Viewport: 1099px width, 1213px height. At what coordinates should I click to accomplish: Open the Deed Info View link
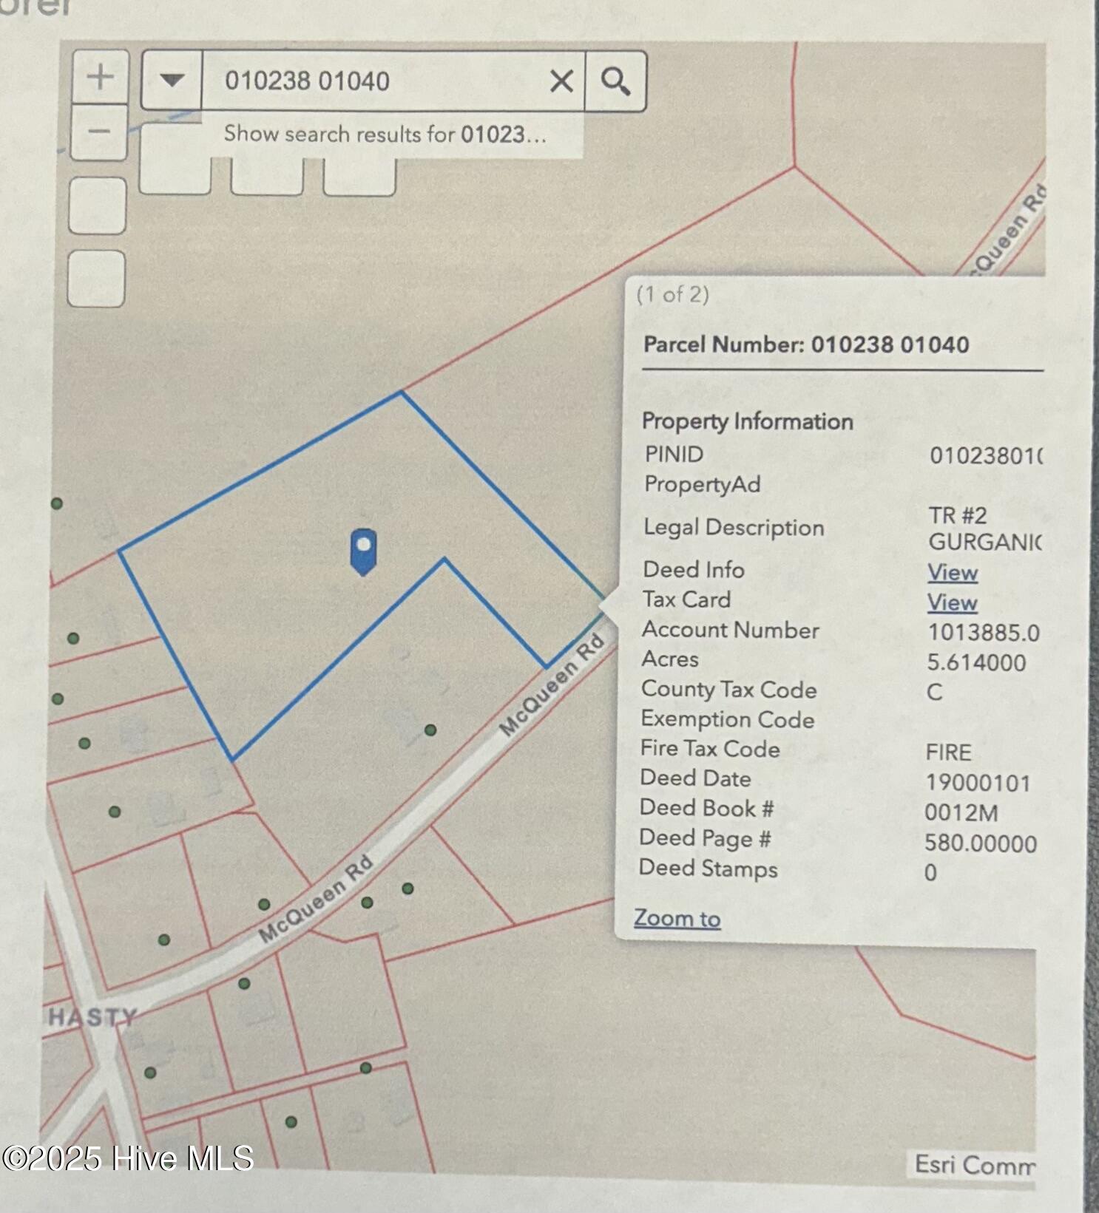pyautogui.click(x=953, y=572)
